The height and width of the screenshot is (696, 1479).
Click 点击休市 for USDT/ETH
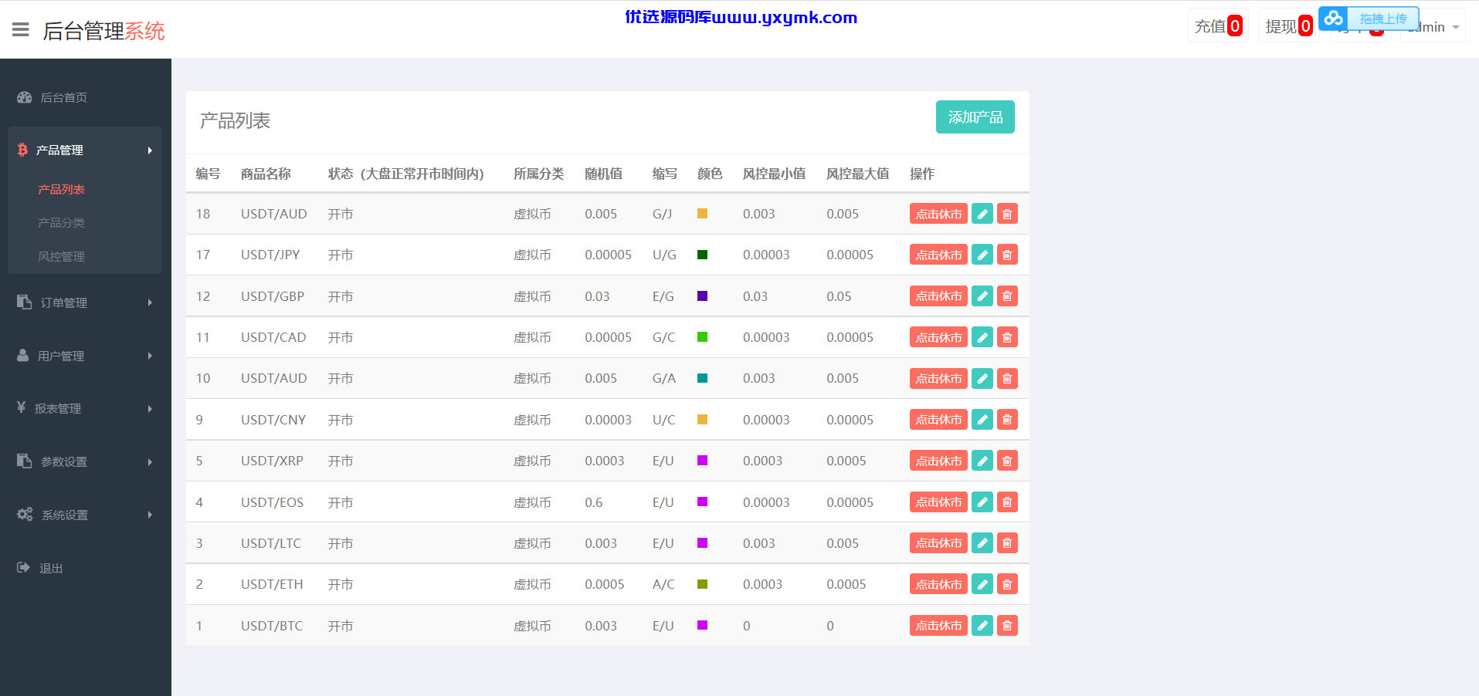tap(938, 584)
